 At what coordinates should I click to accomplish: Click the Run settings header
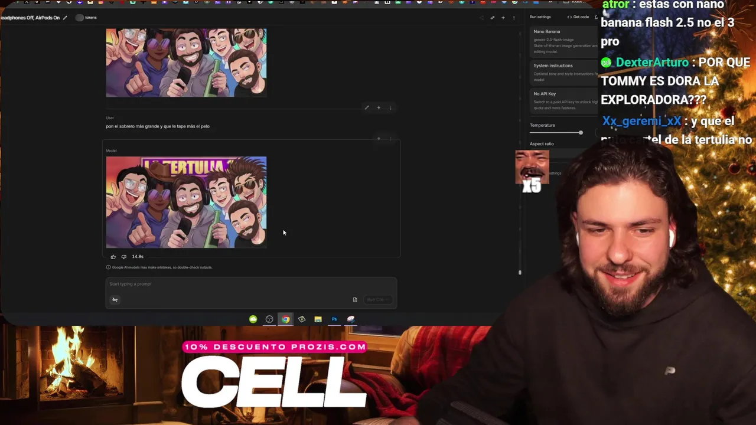(540, 17)
